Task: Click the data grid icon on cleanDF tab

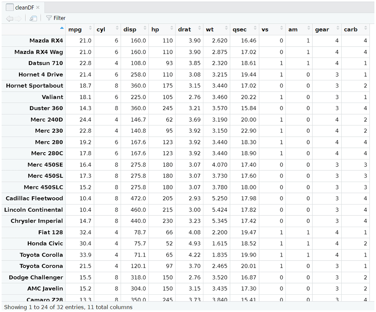Action: [x=10, y=8]
